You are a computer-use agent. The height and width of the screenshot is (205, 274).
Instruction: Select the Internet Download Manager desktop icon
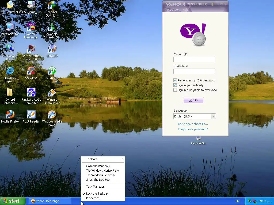(x=52, y=9)
